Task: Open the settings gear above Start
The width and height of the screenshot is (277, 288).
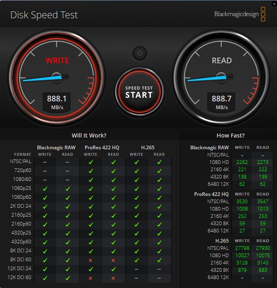Action: point(140,53)
